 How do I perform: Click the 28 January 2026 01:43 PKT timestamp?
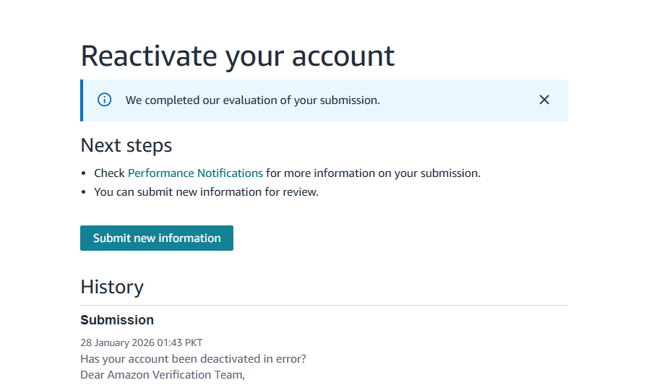142,342
